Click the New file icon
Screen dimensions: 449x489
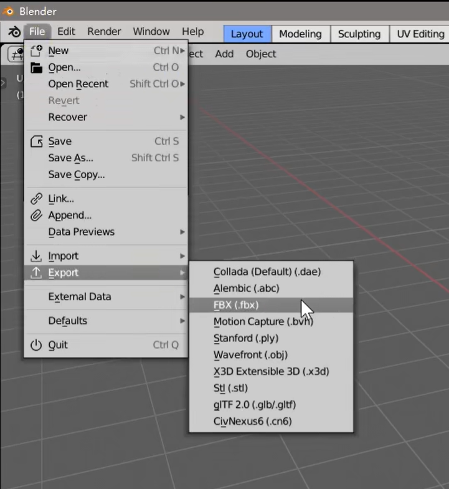(36, 50)
